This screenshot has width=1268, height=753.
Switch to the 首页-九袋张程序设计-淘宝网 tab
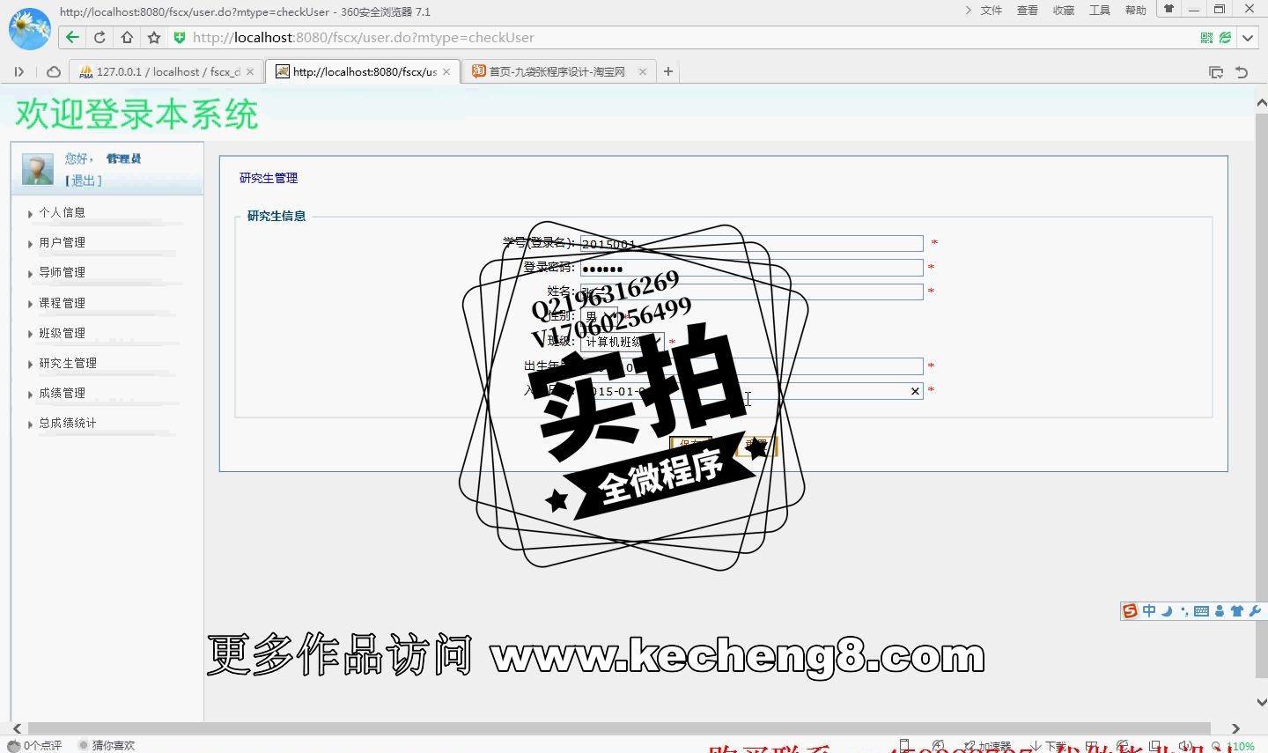point(557,72)
